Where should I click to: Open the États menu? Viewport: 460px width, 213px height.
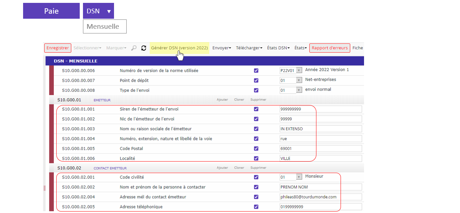pos(301,48)
